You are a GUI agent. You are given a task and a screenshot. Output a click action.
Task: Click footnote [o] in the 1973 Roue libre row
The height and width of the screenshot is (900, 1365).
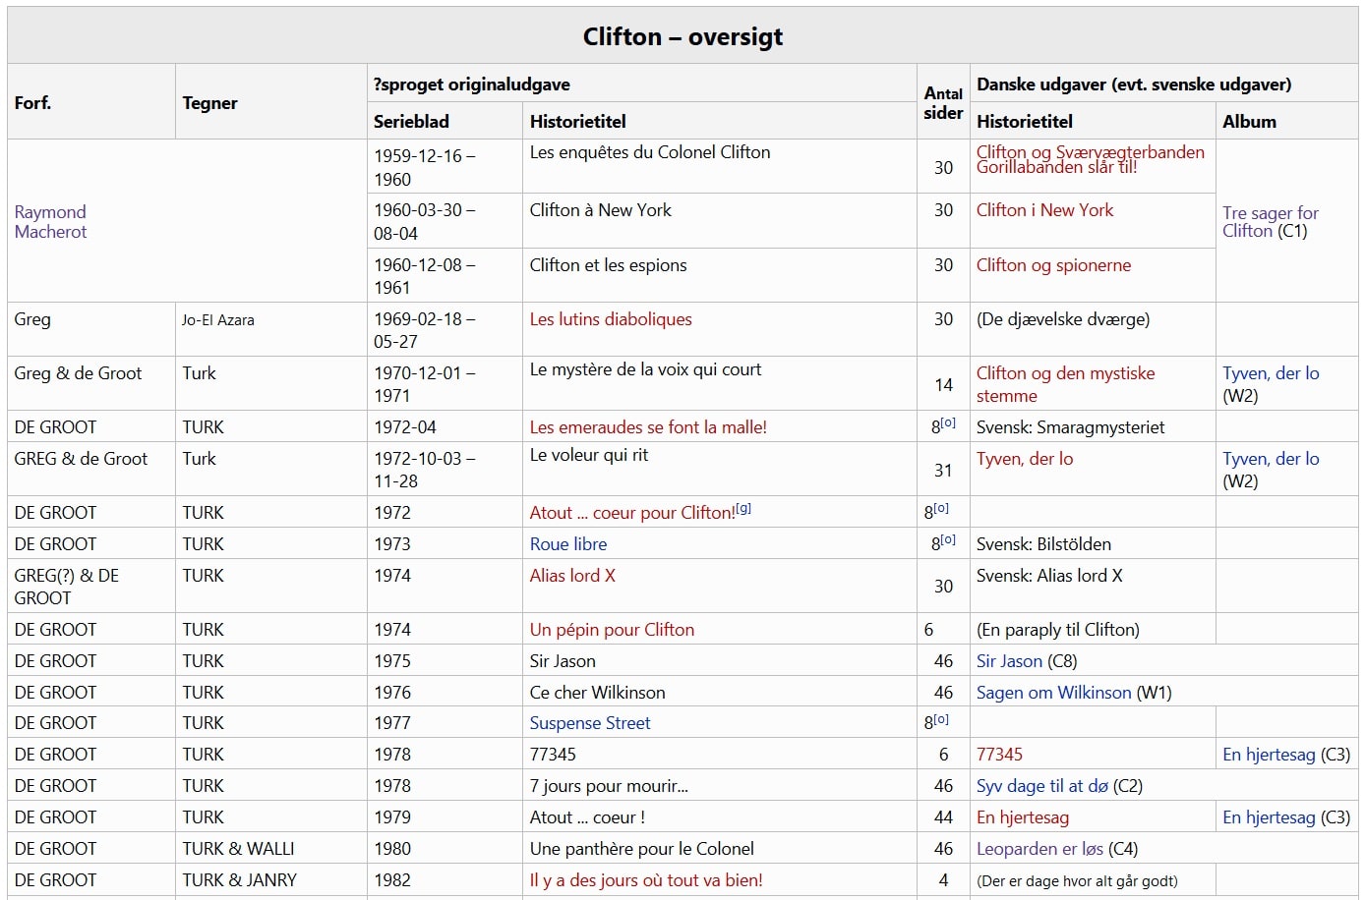click(x=948, y=540)
